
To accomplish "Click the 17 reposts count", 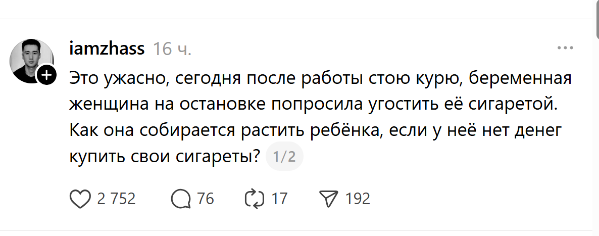I will tap(279, 199).
